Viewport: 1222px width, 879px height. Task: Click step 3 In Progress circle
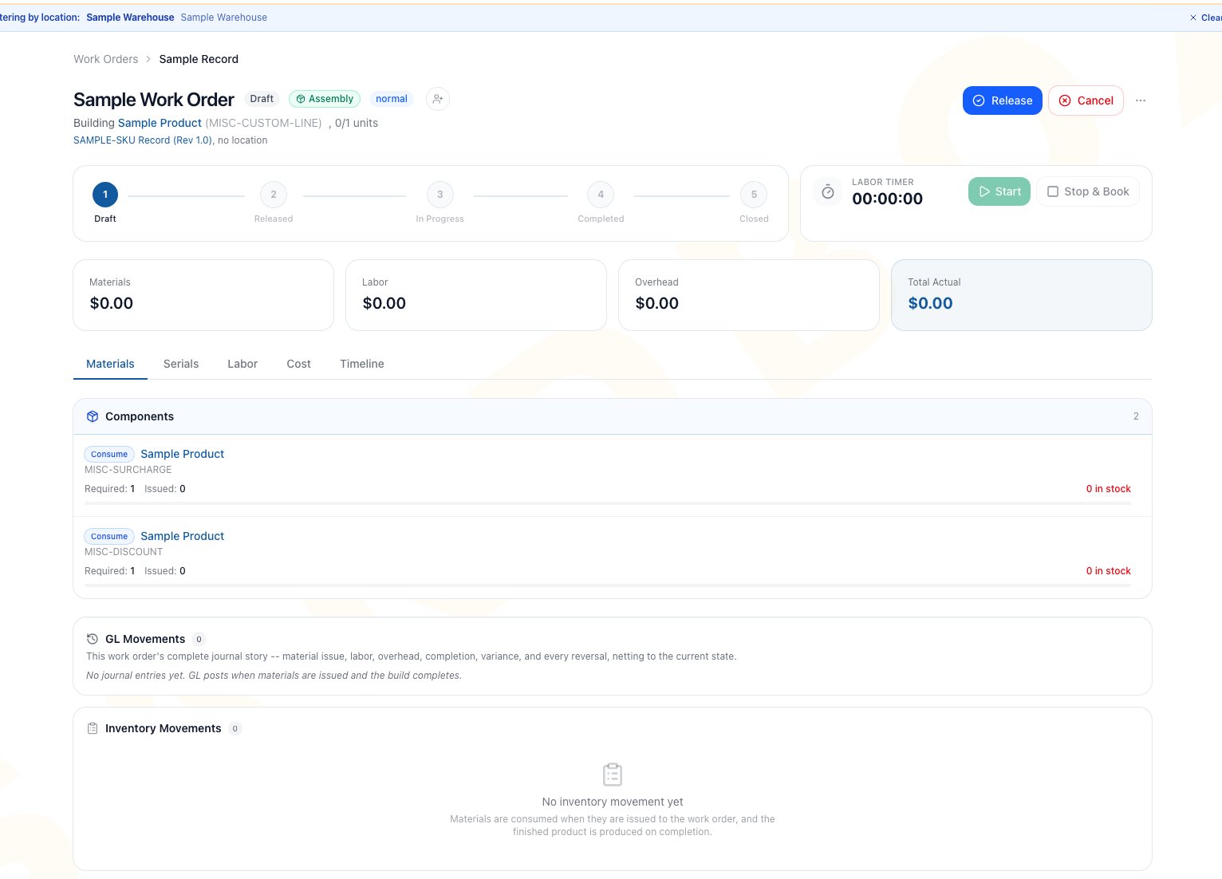(x=440, y=195)
